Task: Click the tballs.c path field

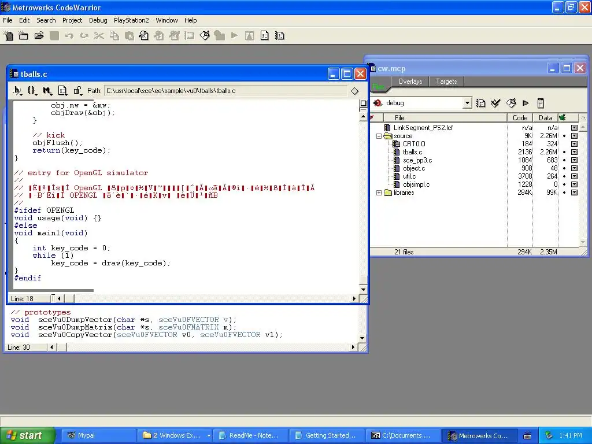Action: pyautogui.click(x=226, y=91)
